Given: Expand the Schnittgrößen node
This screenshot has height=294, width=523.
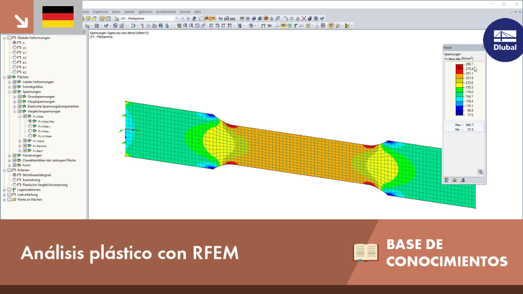Looking at the screenshot, I should tap(9, 87).
